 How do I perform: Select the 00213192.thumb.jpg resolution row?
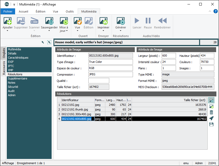pos(77,109)
